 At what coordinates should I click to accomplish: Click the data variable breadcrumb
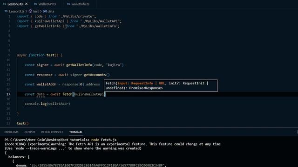pyautogui.click(x=51, y=11)
